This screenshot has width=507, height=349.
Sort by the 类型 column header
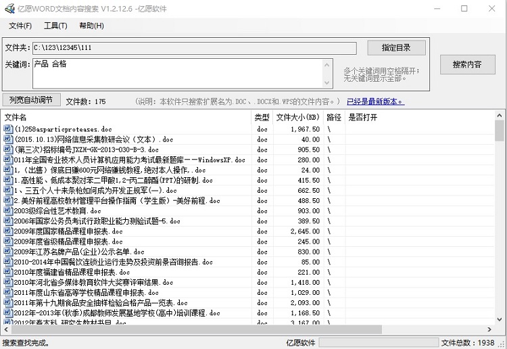pyautogui.click(x=262, y=118)
